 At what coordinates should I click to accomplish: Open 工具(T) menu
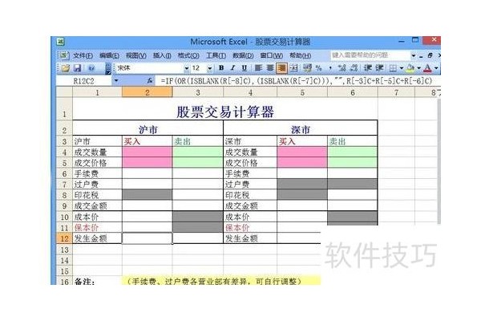pos(216,55)
